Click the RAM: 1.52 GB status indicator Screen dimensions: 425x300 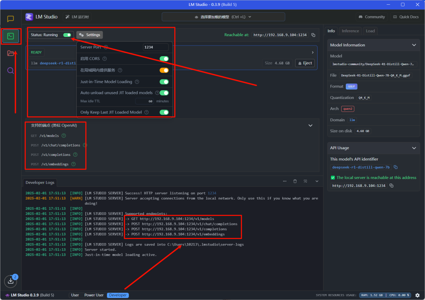[x=372, y=295]
